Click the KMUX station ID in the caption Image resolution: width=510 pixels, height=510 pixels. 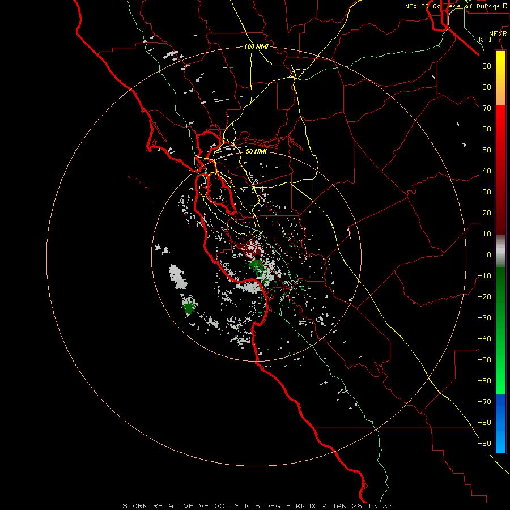click(x=306, y=506)
